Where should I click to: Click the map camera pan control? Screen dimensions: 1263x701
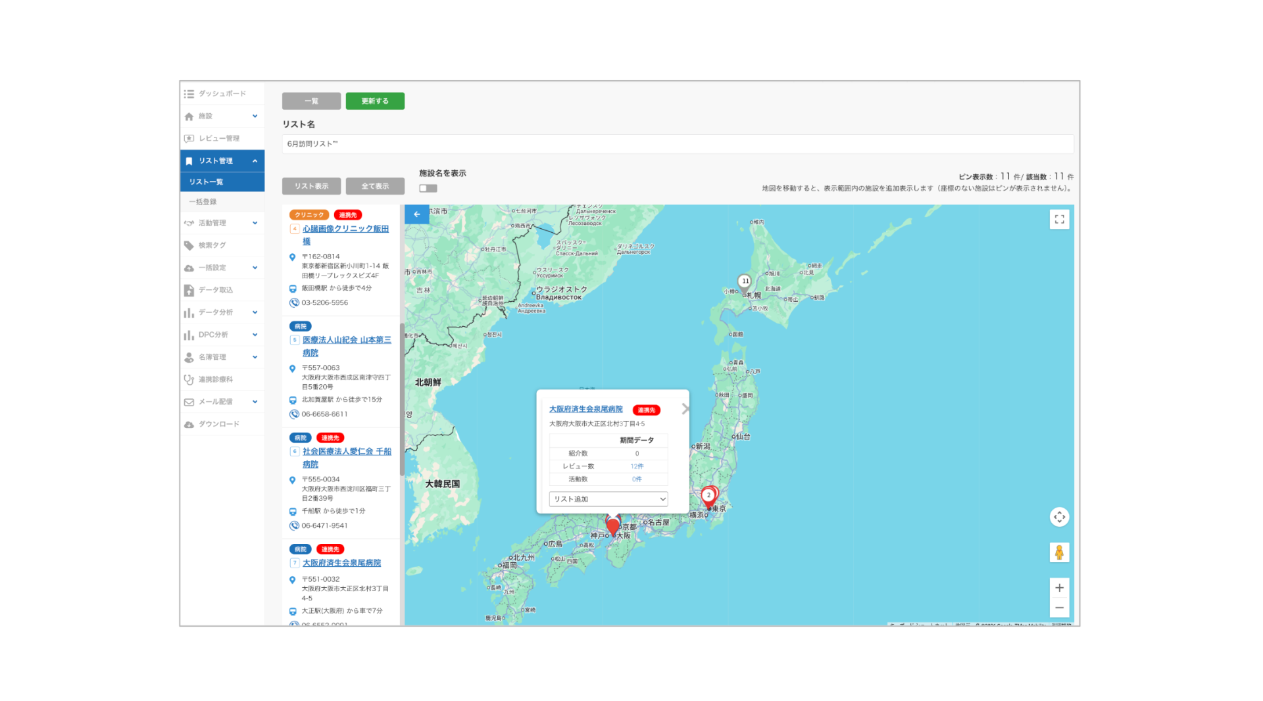point(1059,517)
